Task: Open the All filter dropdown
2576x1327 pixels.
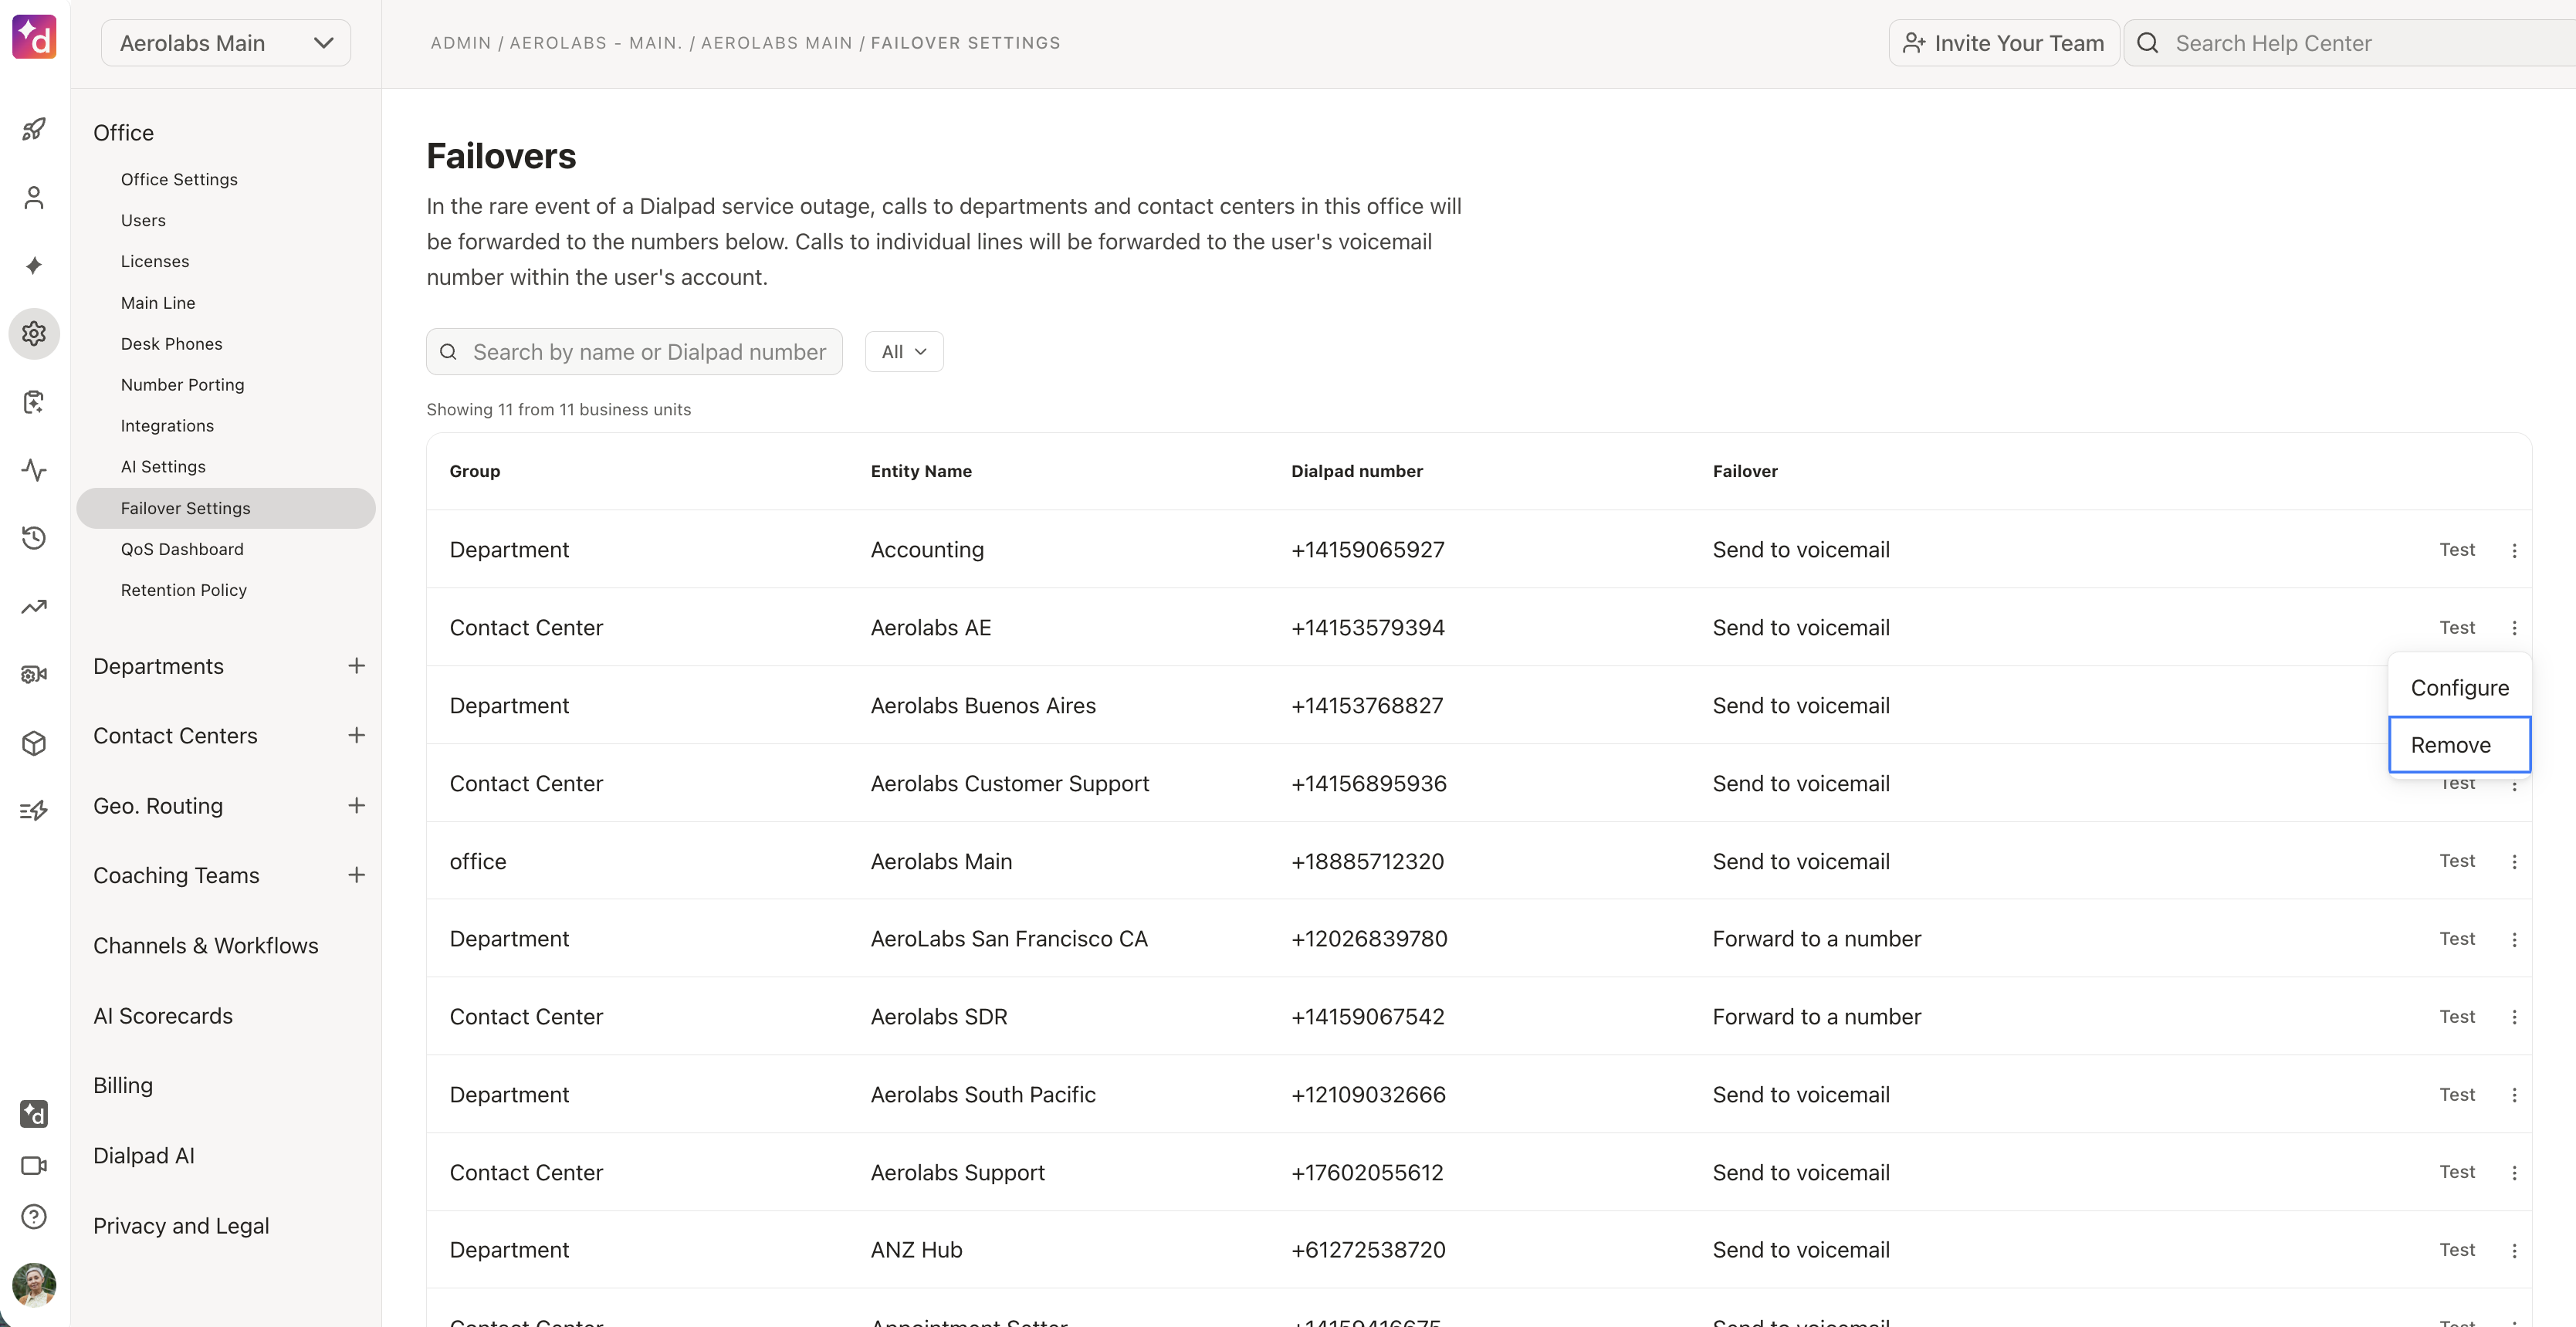Action: [904, 352]
